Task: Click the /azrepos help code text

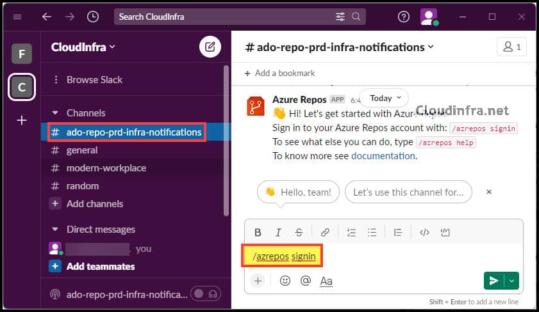Action: [x=446, y=143]
